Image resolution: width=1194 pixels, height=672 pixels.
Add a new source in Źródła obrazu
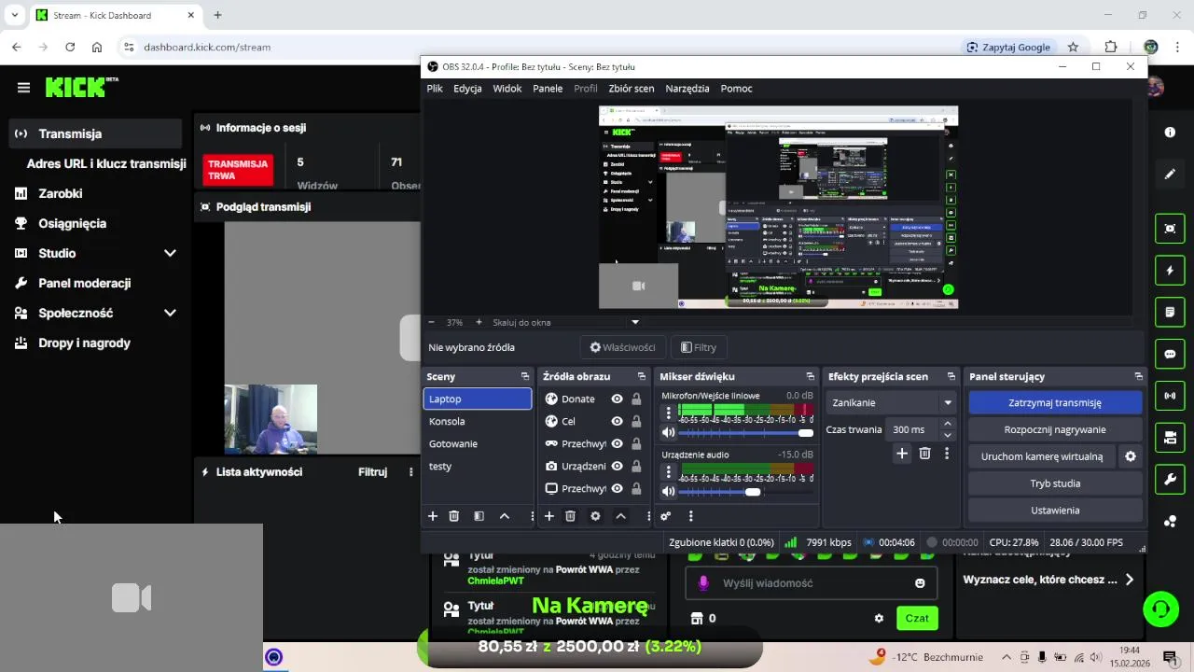(x=548, y=516)
